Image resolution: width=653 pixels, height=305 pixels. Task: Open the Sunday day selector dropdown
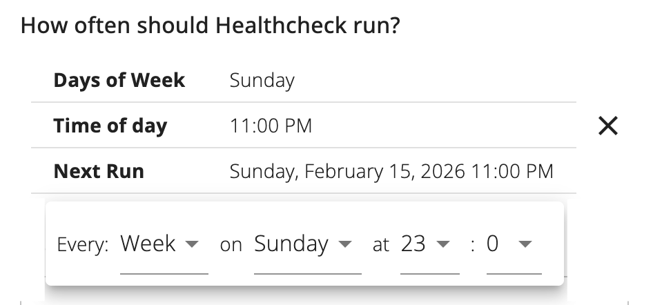[x=291, y=244]
